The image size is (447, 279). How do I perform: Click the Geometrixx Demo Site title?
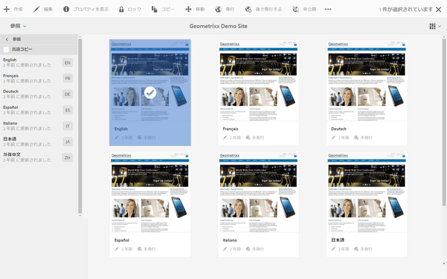(x=218, y=26)
